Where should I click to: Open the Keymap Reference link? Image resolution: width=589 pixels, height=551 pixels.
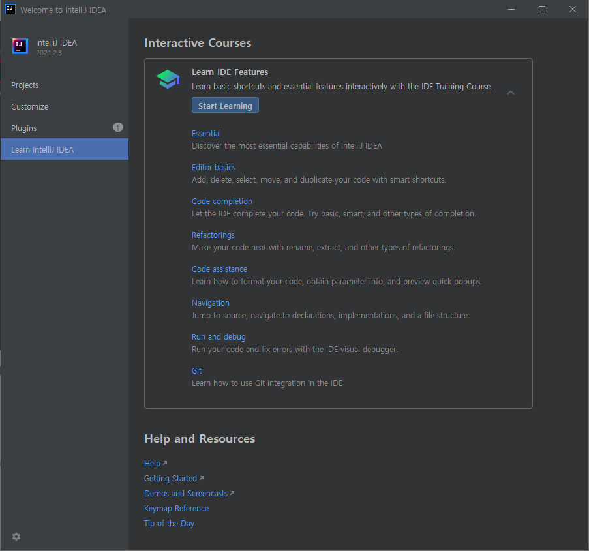176,509
